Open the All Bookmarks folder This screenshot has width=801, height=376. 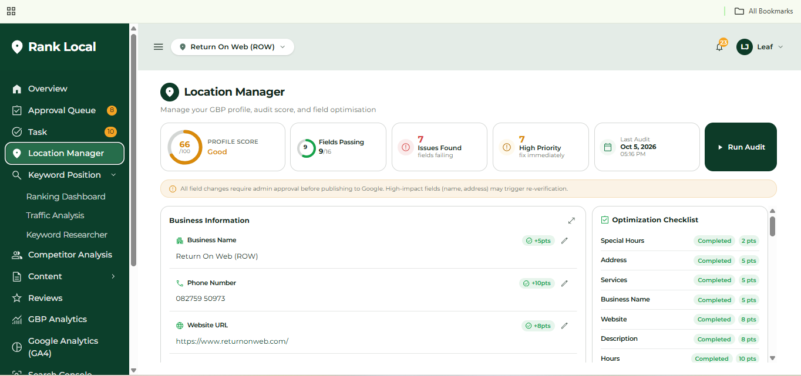pos(764,11)
